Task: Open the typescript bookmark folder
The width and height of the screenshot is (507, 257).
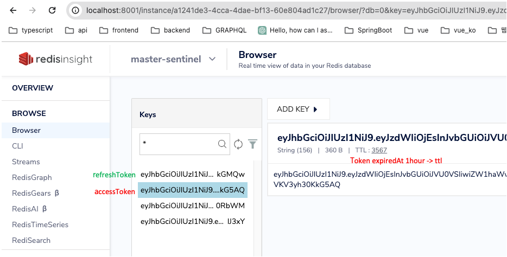Action: [31, 30]
